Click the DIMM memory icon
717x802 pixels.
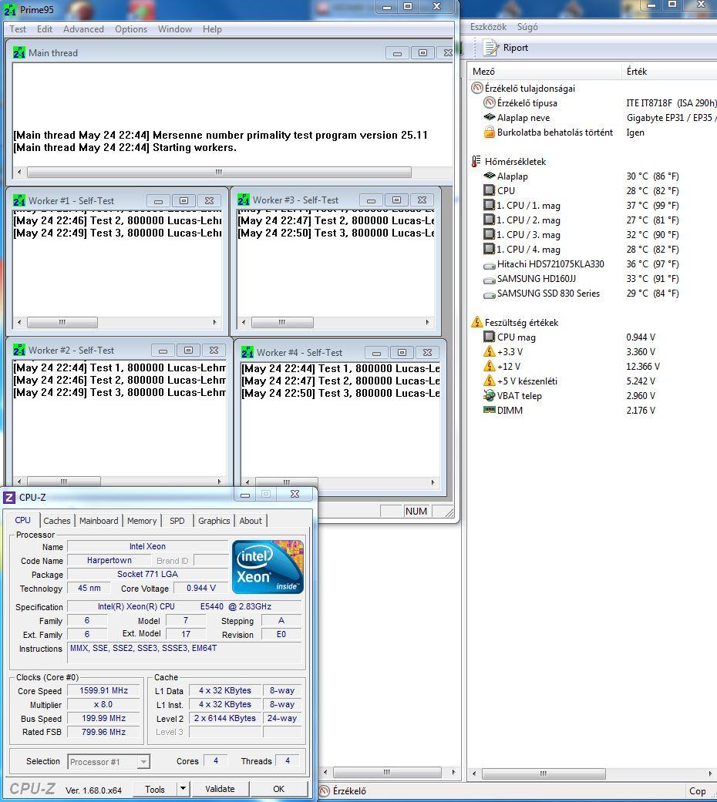pyautogui.click(x=490, y=410)
